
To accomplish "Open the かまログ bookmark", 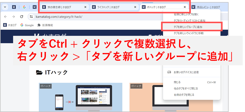I will tap(10, 25).
